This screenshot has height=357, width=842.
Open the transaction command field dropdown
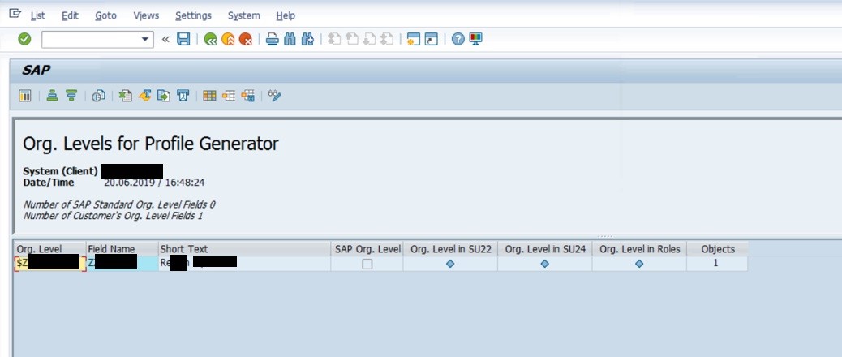pyautogui.click(x=146, y=39)
